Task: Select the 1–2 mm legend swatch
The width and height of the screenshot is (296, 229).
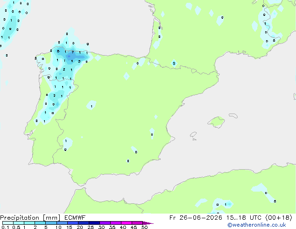Action: [x=29, y=223]
